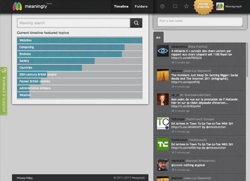Click the meaningly logo icon
The width and height of the screenshot is (250, 181).
[17, 7]
